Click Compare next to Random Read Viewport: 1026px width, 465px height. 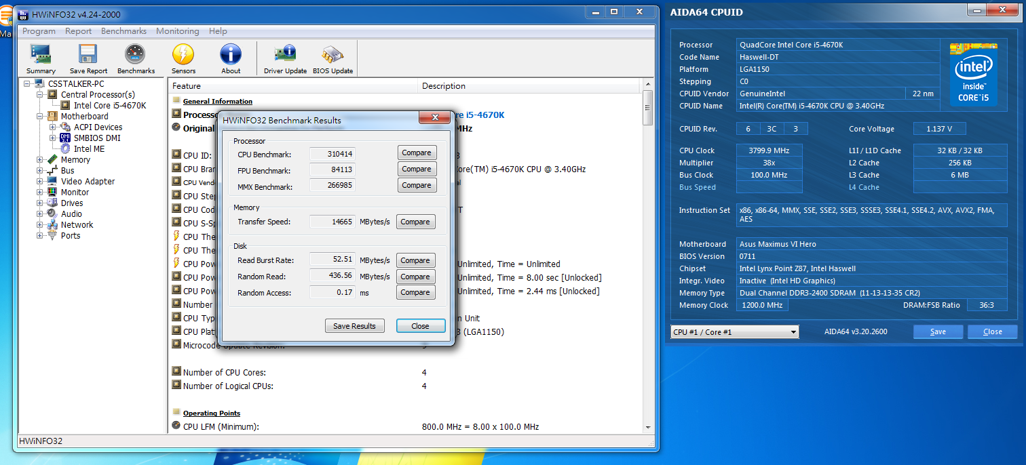click(415, 277)
